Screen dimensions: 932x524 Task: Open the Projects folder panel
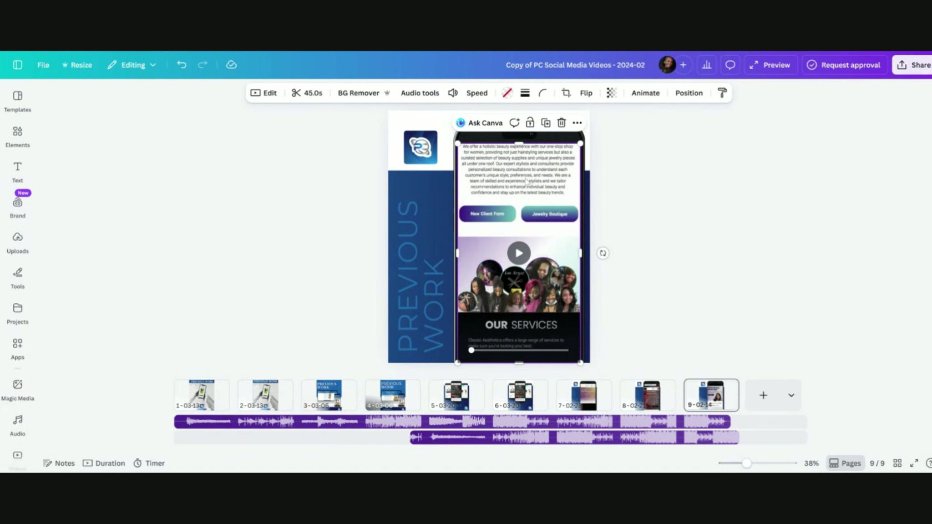pos(18,314)
